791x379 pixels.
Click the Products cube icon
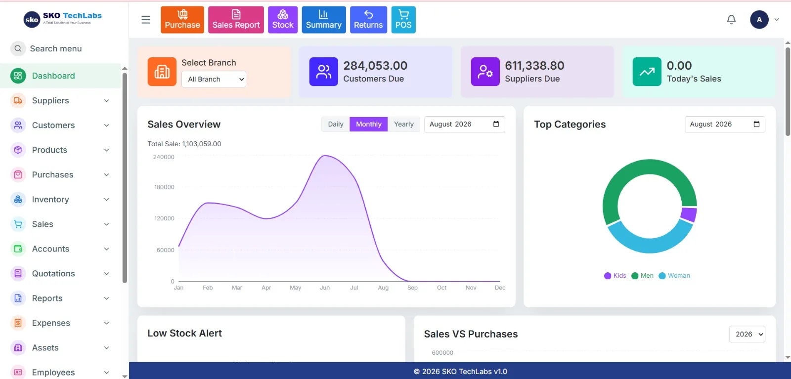coord(18,150)
